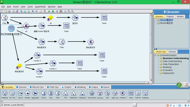Collapse the (unsaved project) tree node
Screen dimensions: 190x107
tap(155, 55)
